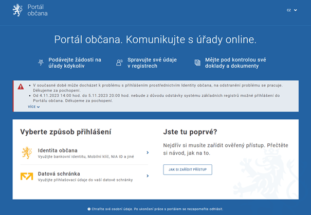Viewport: 311px width, 215px height.
Task: Click the yellow Datová schránka envelope icon
Action: click(27, 176)
